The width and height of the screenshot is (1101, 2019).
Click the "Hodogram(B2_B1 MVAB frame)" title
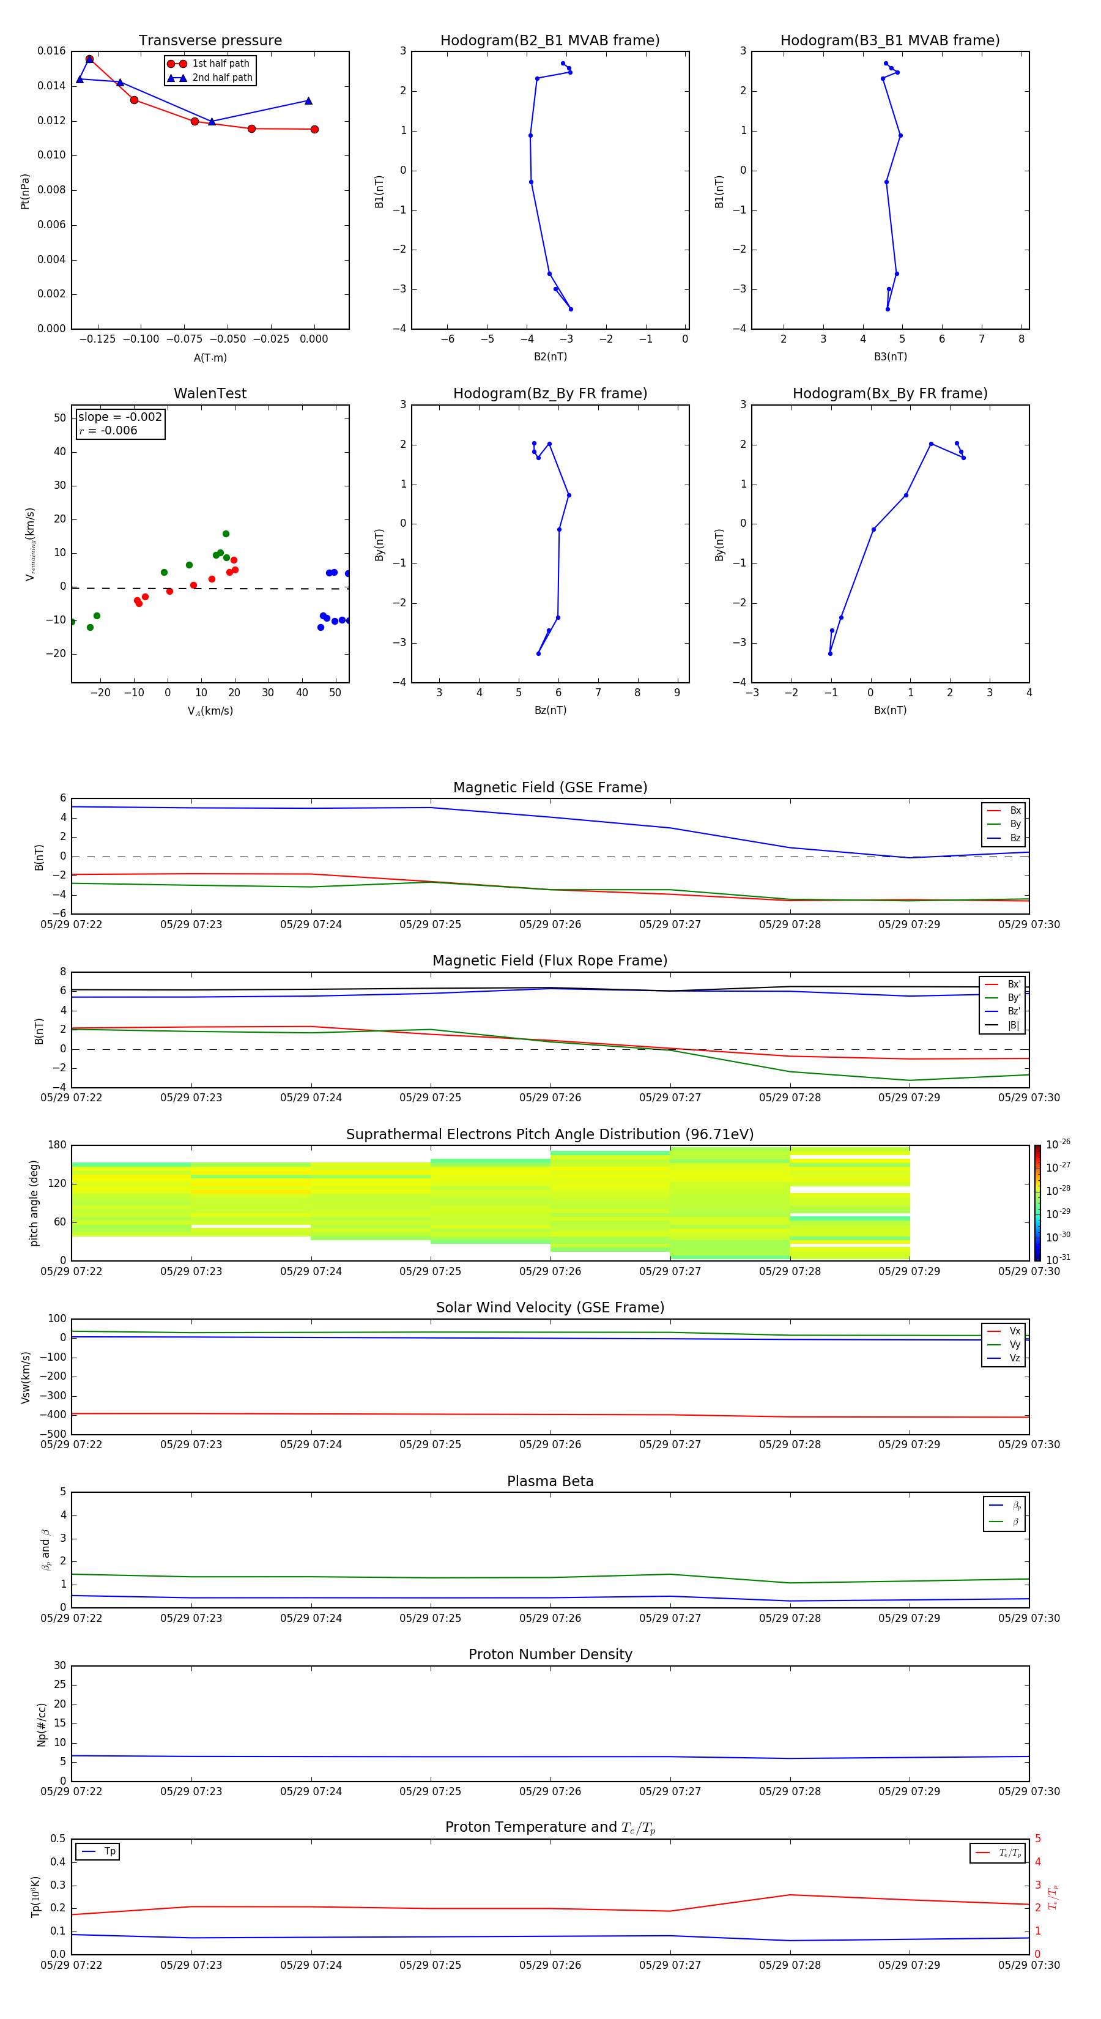pyautogui.click(x=550, y=40)
